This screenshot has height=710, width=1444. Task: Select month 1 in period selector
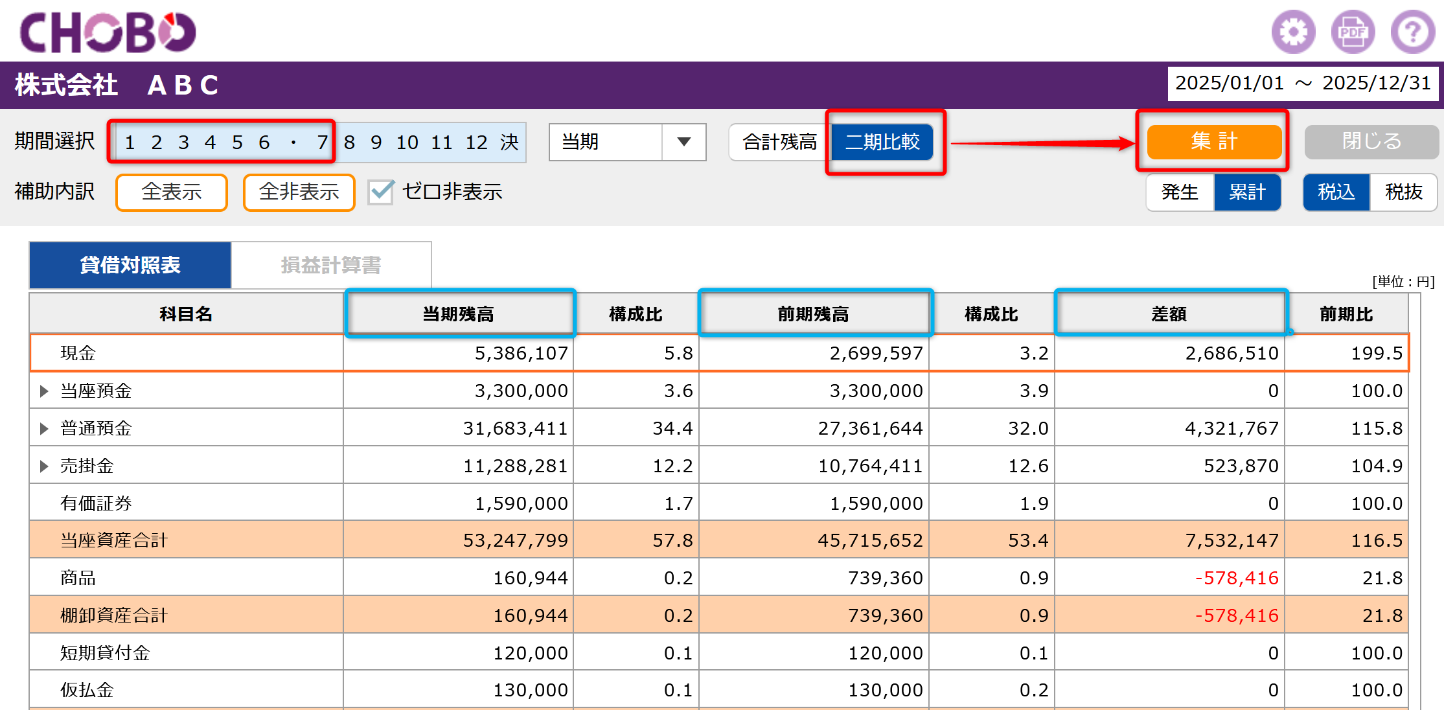point(130,143)
